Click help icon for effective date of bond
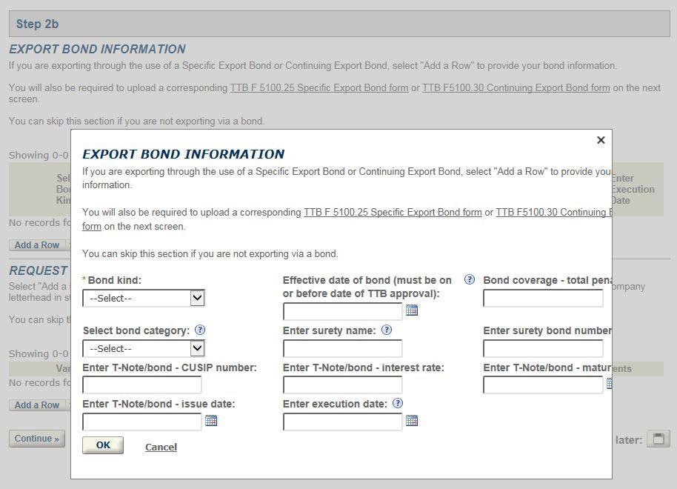This screenshot has height=489, width=677. [469, 280]
